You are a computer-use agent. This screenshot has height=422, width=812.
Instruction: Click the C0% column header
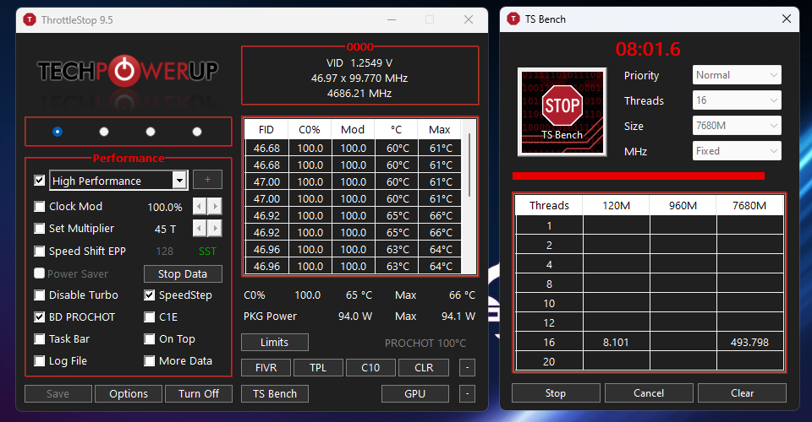pos(310,130)
